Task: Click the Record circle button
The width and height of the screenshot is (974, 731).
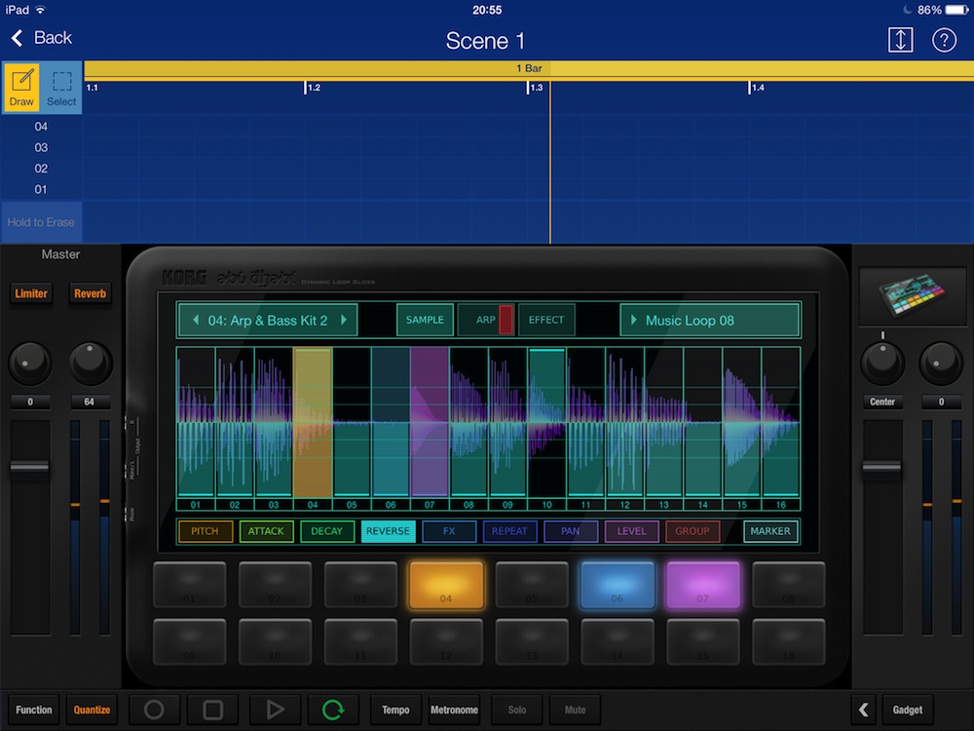Action: tap(154, 710)
